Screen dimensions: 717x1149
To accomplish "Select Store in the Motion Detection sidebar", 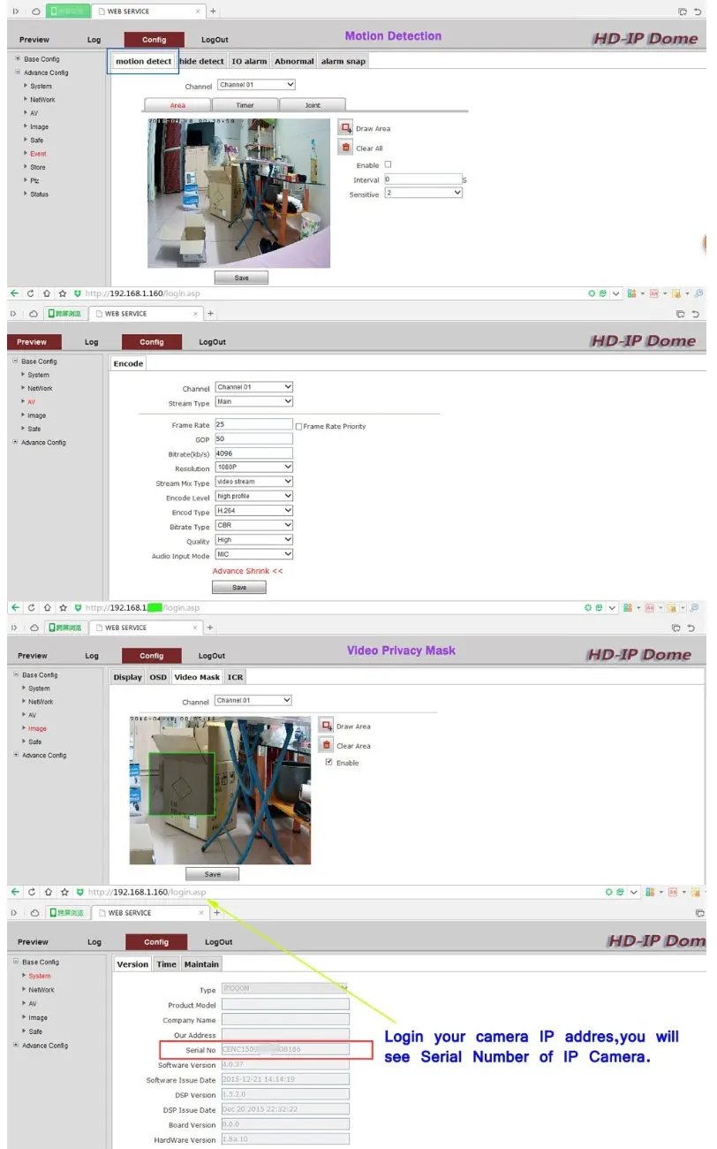I will tap(38, 167).
